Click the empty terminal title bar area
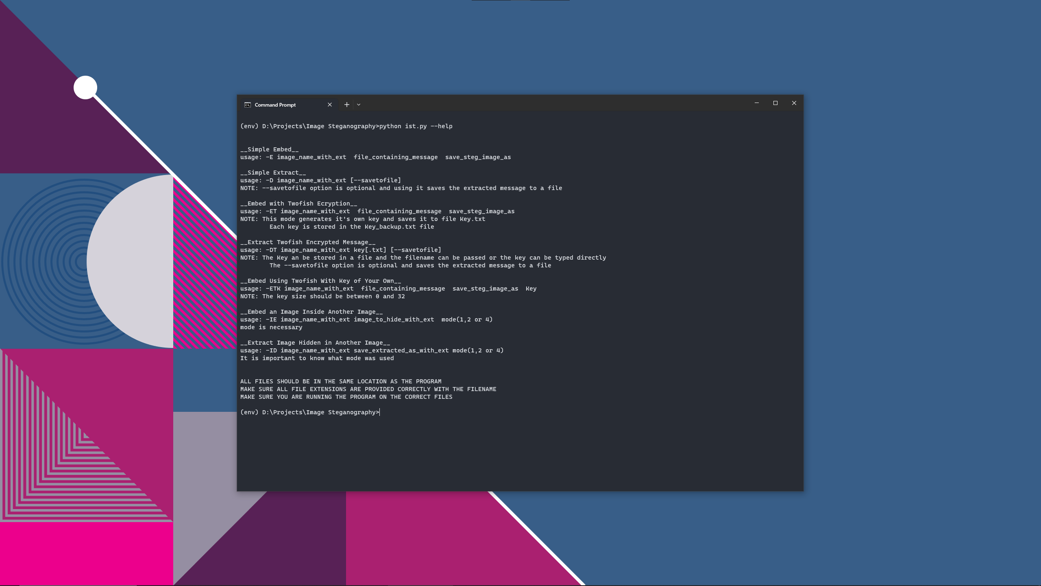The height and width of the screenshot is (586, 1041). (x=549, y=104)
